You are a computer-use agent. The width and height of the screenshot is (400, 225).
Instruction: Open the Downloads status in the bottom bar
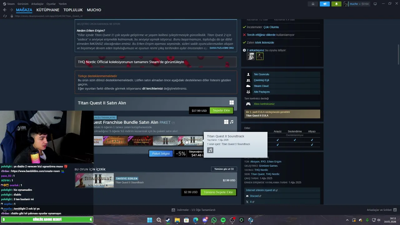[193, 210]
